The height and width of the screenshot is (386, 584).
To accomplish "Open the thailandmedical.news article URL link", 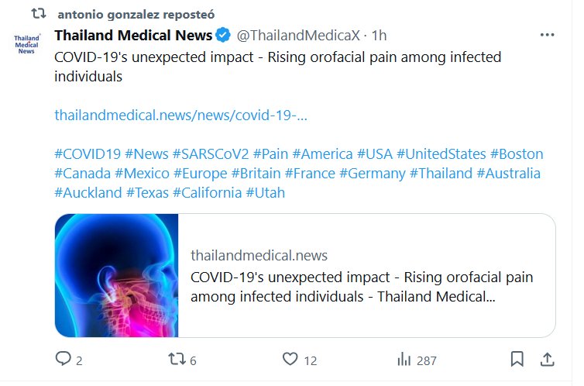I will pyautogui.click(x=180, y=115).
